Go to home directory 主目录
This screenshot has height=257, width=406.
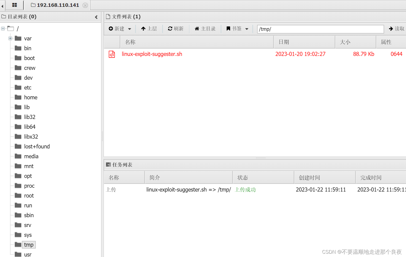point(205,29)
